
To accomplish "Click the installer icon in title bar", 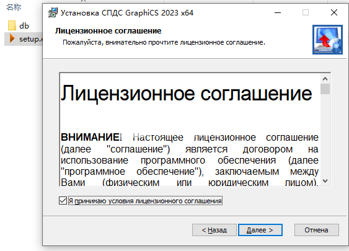I will tap(53, 12).
